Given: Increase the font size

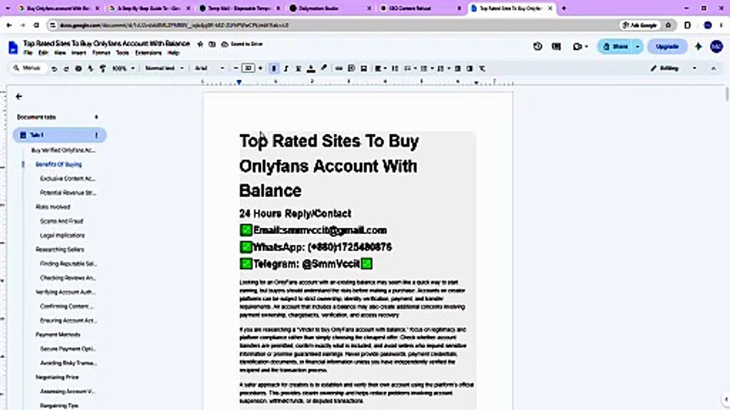Looking at the screenshot, I should 261,68.
